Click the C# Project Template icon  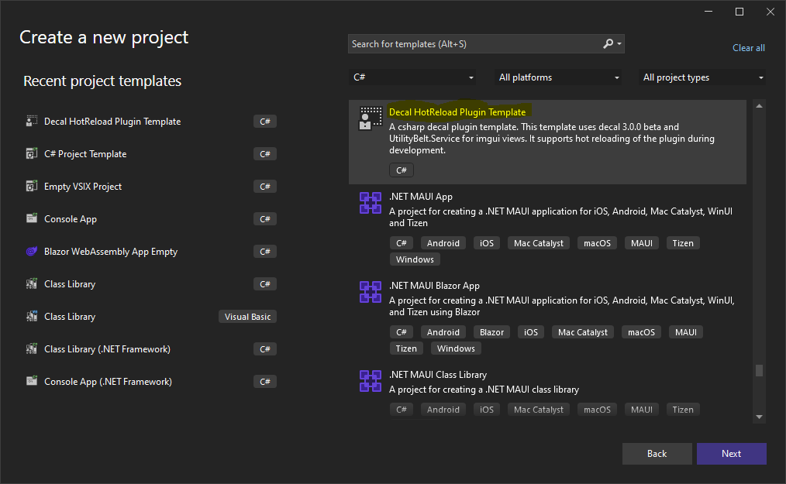32,154
